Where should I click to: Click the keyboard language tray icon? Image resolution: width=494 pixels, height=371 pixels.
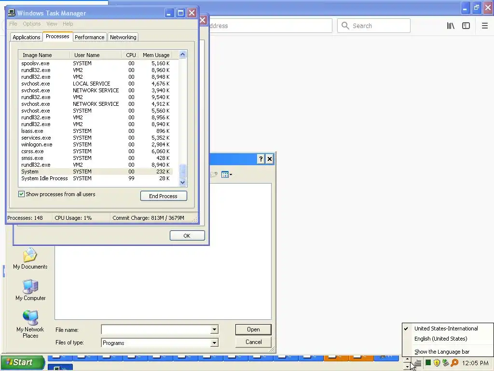[418, 363]
